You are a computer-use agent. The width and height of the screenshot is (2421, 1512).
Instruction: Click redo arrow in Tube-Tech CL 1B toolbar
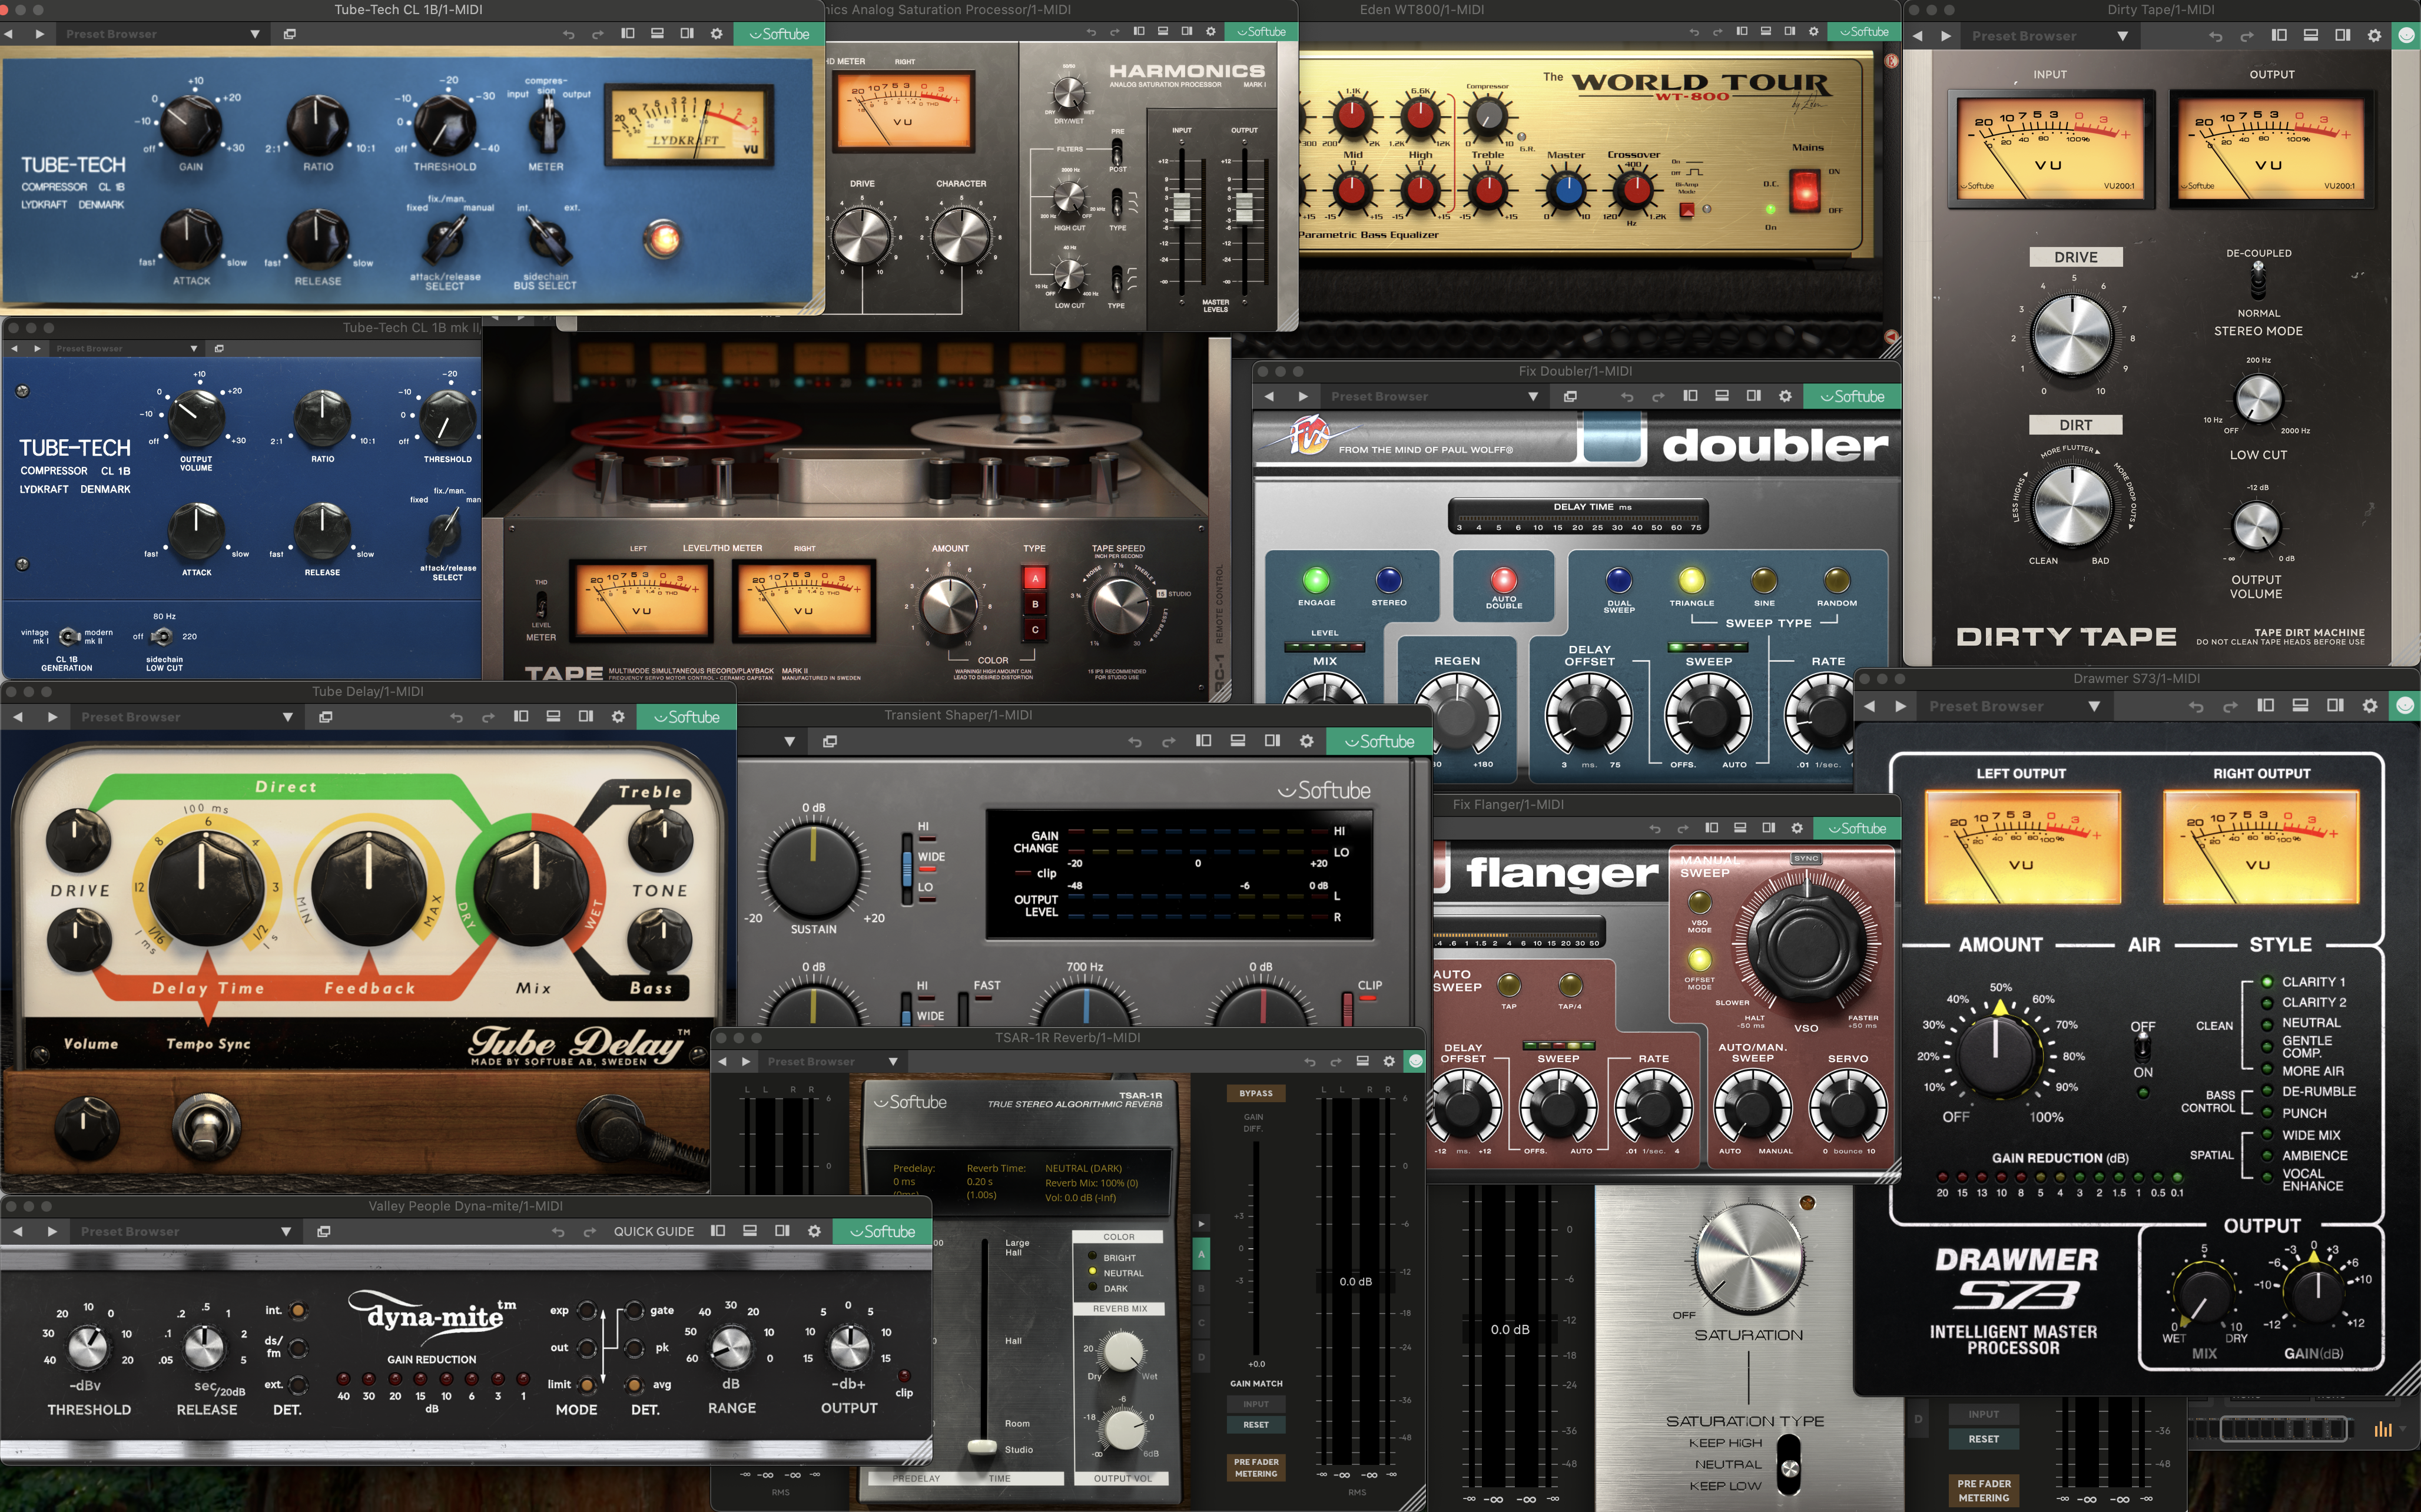[598, 34]
